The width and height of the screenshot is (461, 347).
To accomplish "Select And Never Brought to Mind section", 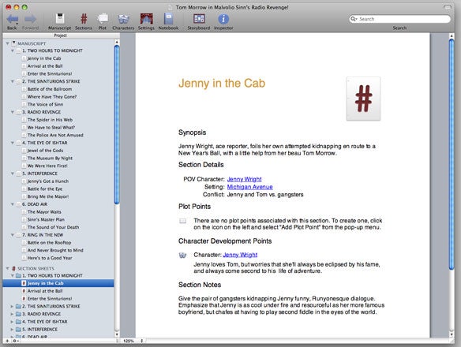I will (55, 250).
